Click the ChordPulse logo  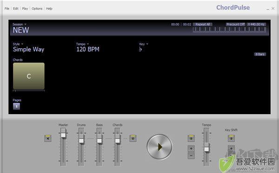click(233, 7)
